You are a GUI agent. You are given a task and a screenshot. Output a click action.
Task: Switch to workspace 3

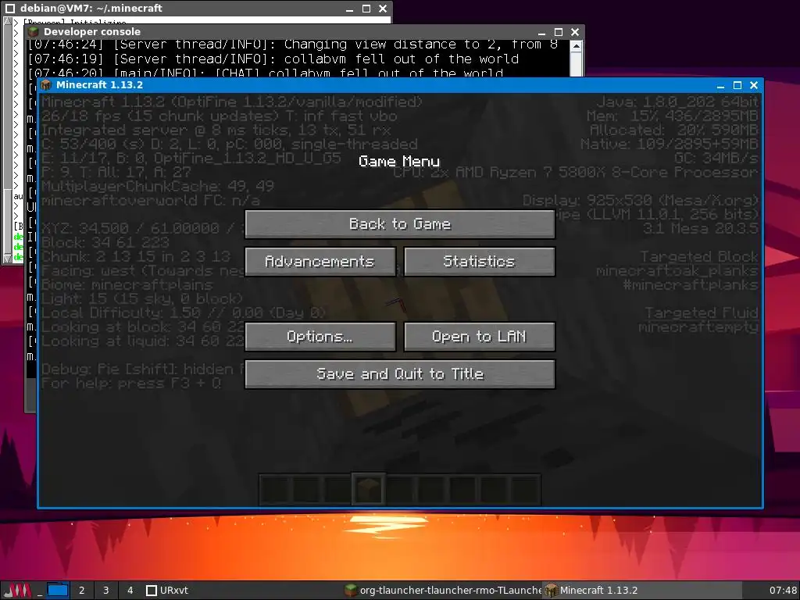[x=106, y=591]
